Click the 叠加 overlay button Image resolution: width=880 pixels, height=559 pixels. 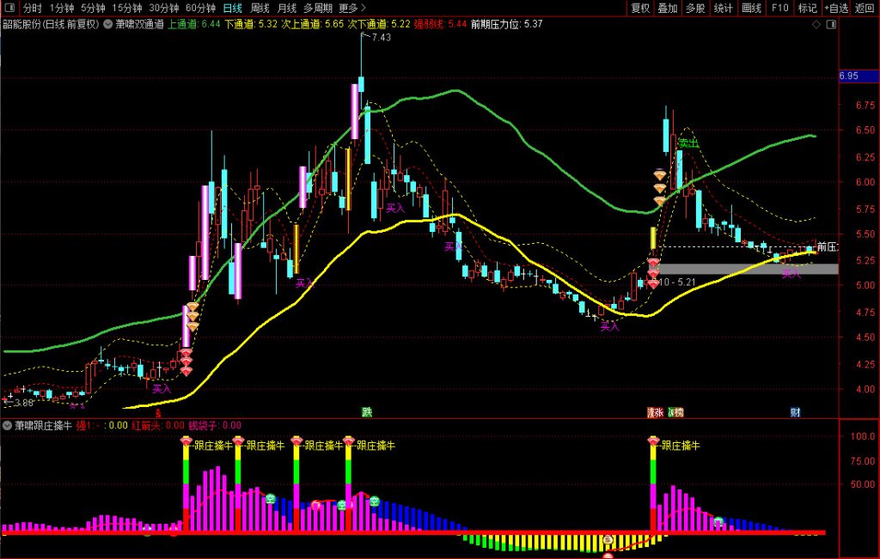[668, 8]
